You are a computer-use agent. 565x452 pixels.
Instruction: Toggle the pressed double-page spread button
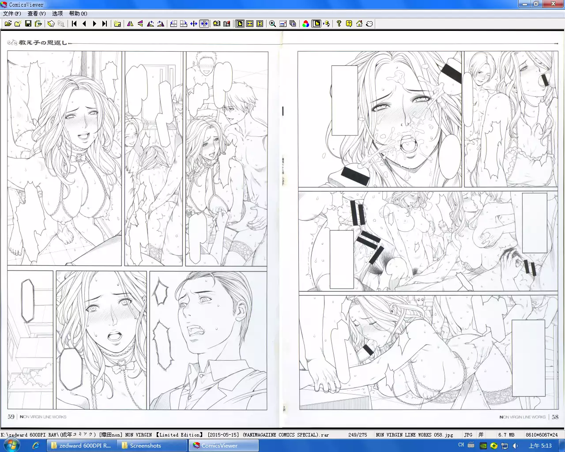click(x=204, y=24)
